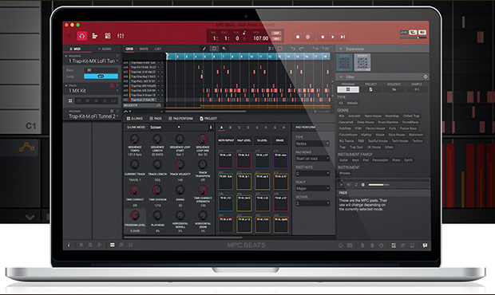The width and height of the screenshot is (495, 295).
Task: Switch to the MIDI tab
Action: [x=77, y=49]
